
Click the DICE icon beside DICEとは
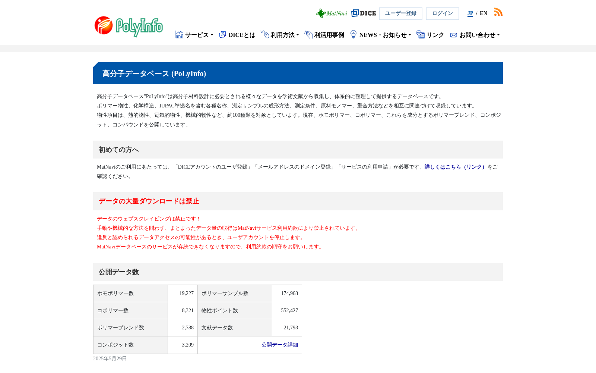(x=223, y=35)
